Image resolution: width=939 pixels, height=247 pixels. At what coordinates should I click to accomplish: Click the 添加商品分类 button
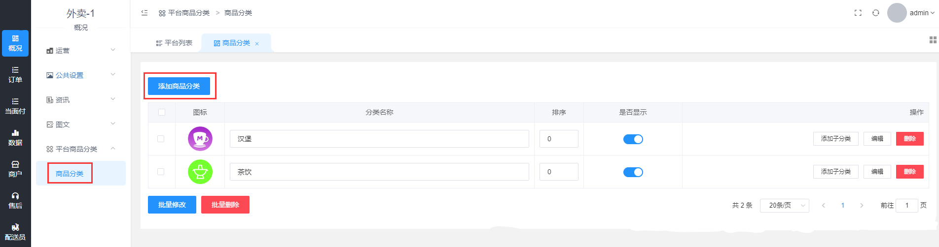[x=179, y=86]
